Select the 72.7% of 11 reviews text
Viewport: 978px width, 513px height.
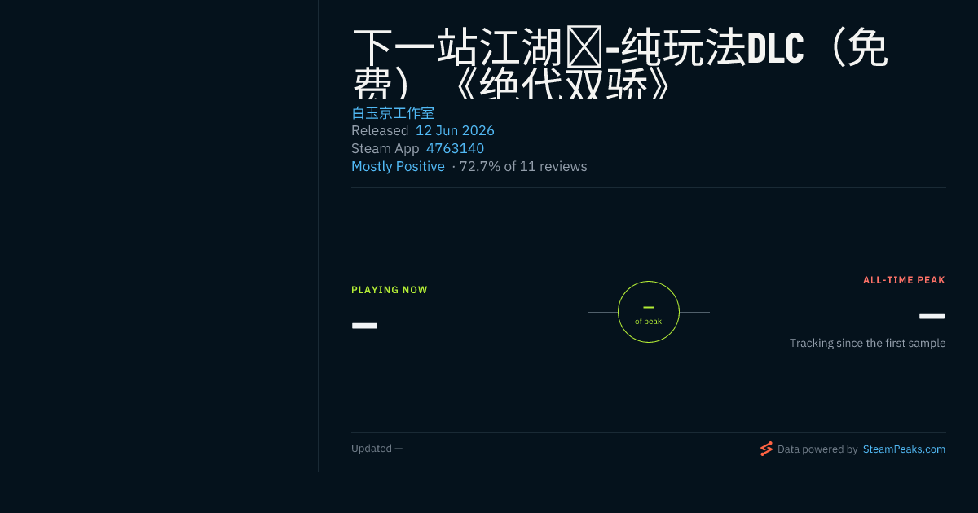click(523, 166)
